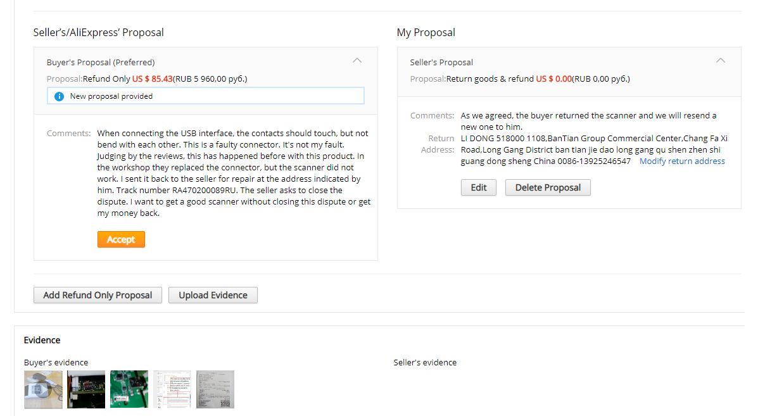Click the Seller's Proposal header text
Image resolution: width=758 pixels, height=416 pixels.
(441, 62)
